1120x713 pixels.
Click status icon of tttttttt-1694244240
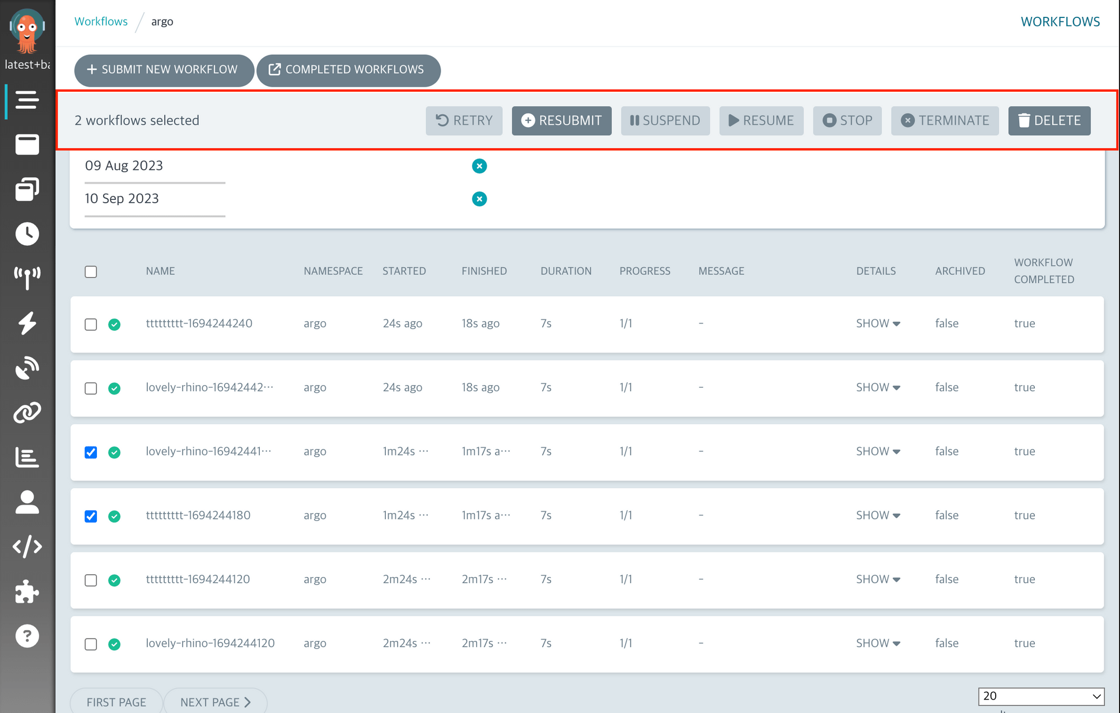coord(114,325)
